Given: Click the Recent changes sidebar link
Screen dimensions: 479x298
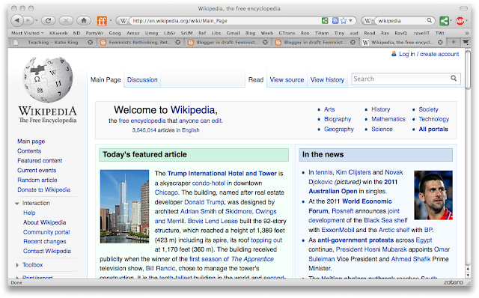Looking at the screenshot, I should click(x=45, y=241).
